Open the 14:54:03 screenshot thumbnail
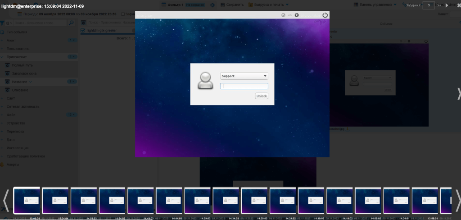The image size is (461, 220). tap(112, 201)
